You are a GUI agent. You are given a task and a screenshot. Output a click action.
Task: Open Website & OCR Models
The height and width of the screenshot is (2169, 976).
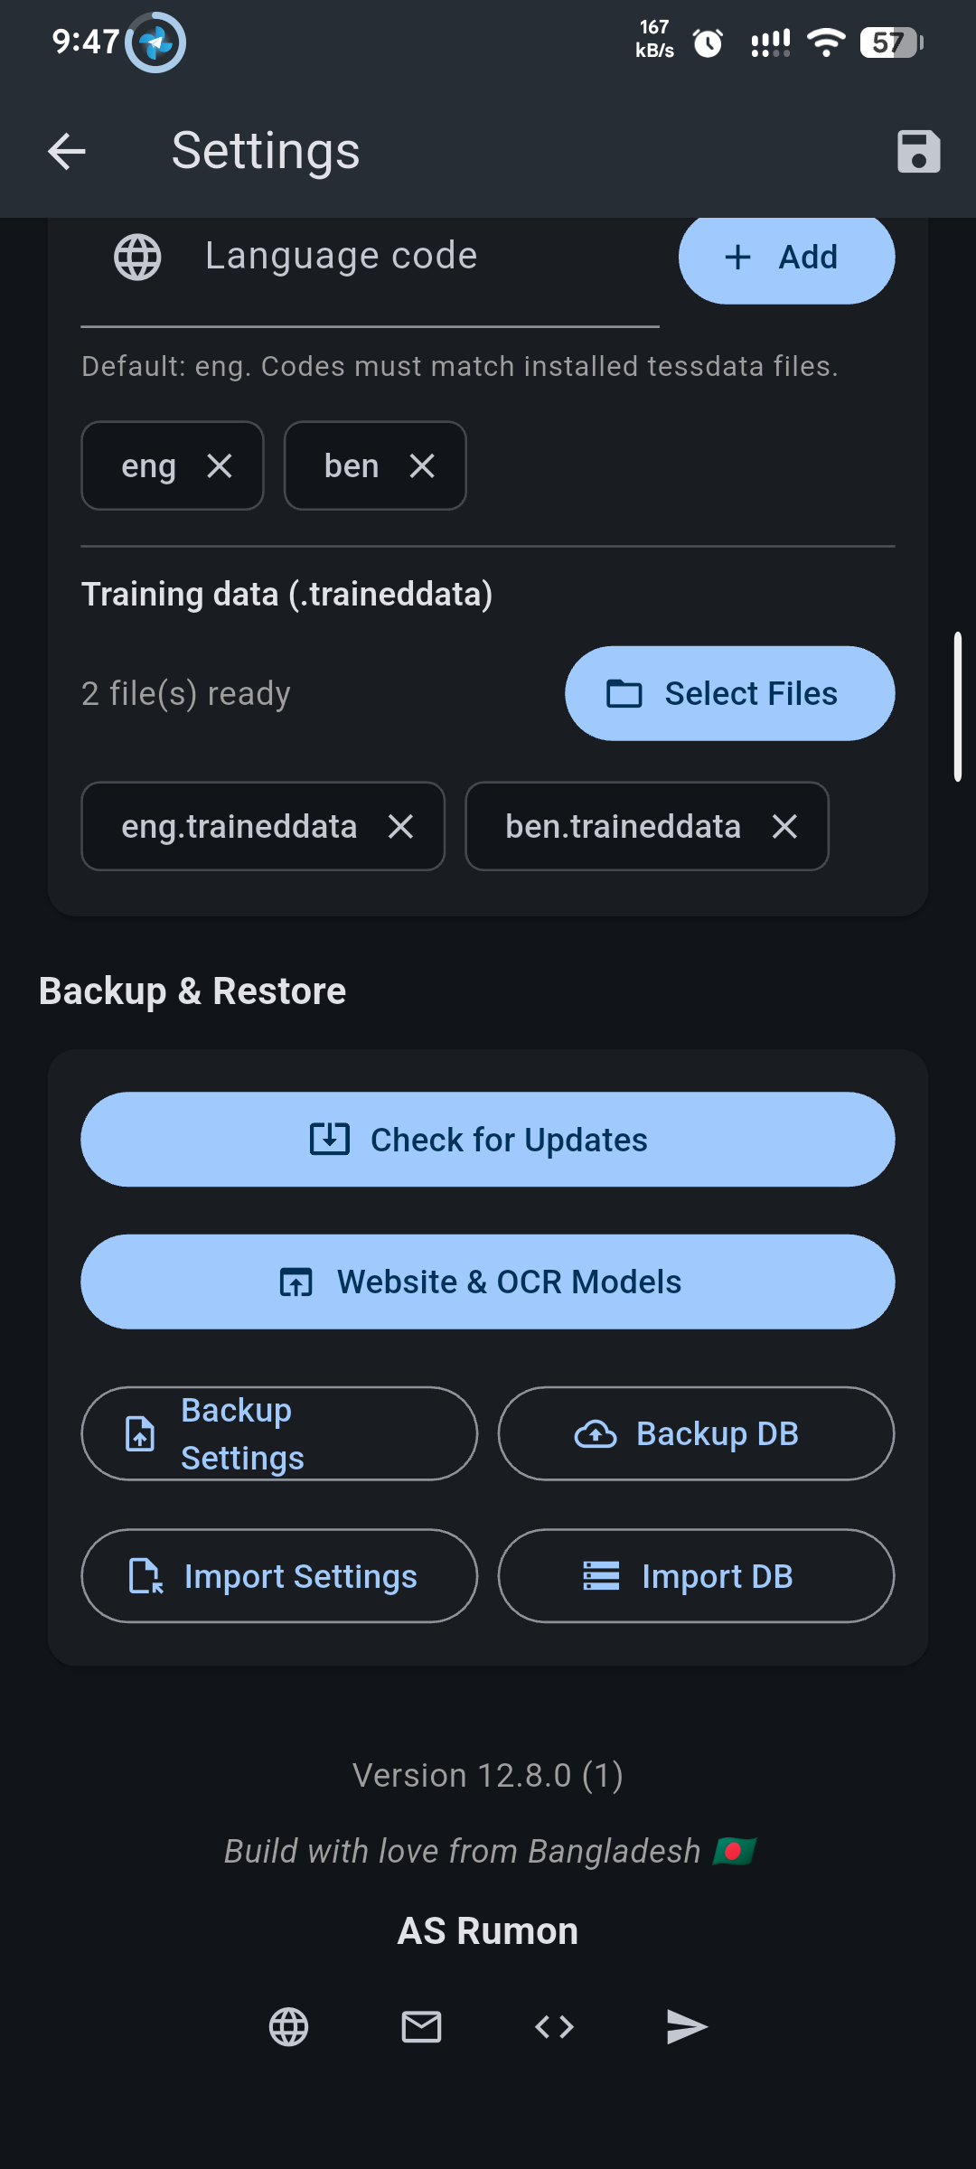pyautogui.click(x=488, y=1282)
